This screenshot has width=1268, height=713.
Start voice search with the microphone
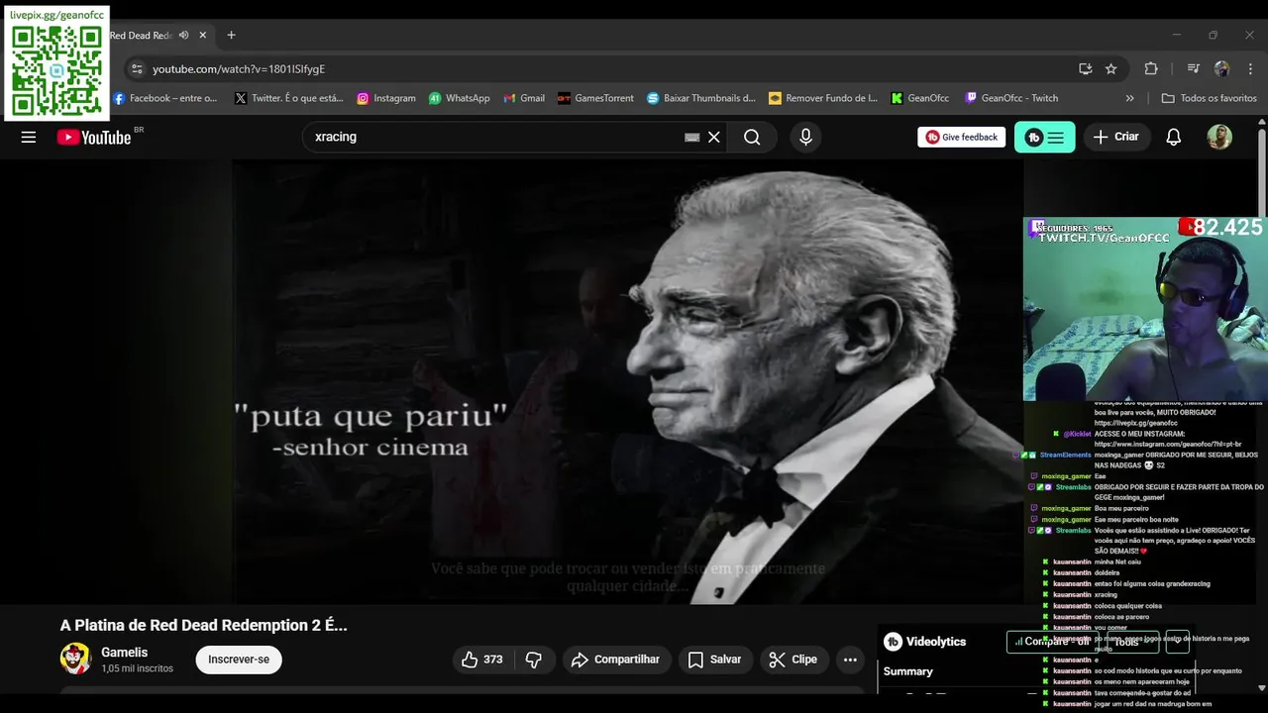[x=805, y=138]
